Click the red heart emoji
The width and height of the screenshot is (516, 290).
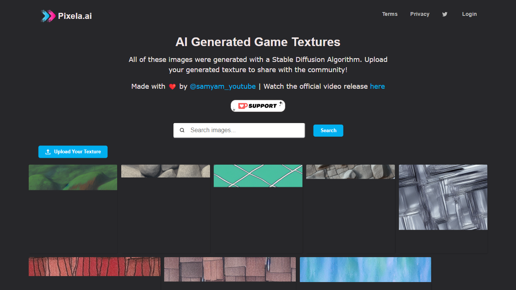[172, 86]
